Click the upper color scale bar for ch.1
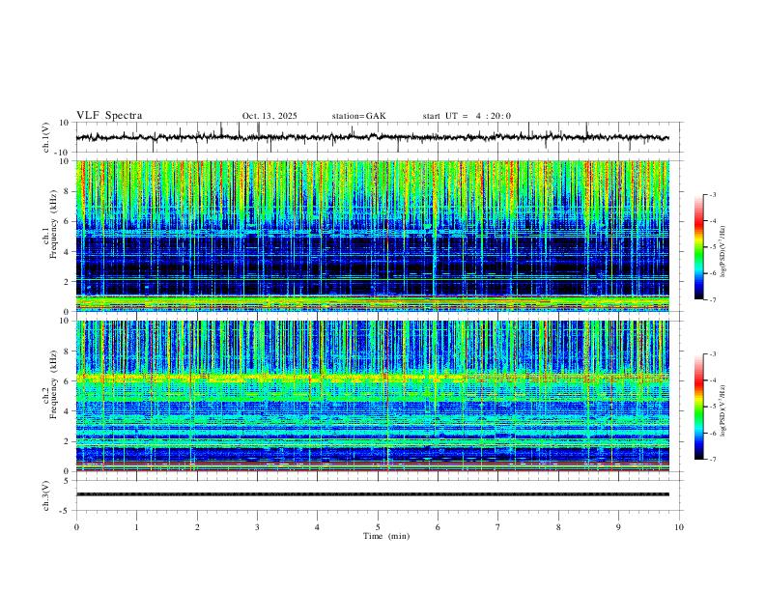This screenshot has height=591, width=765. [698, 247]
